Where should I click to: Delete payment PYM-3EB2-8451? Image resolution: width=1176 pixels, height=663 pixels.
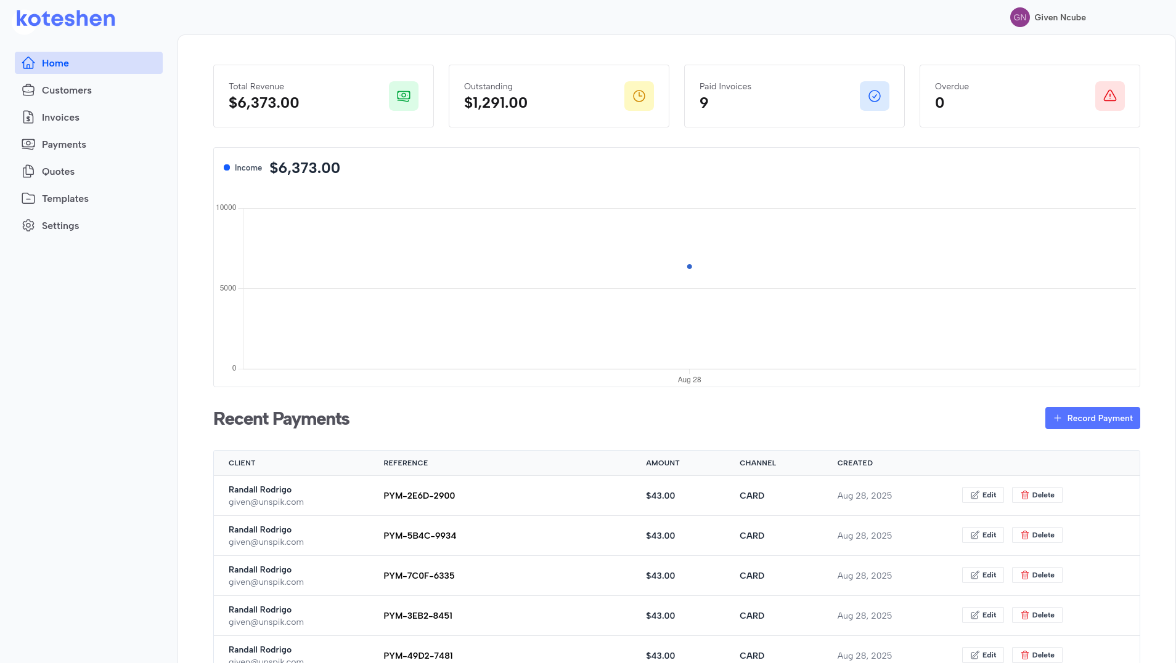(x=1037, y=615)
